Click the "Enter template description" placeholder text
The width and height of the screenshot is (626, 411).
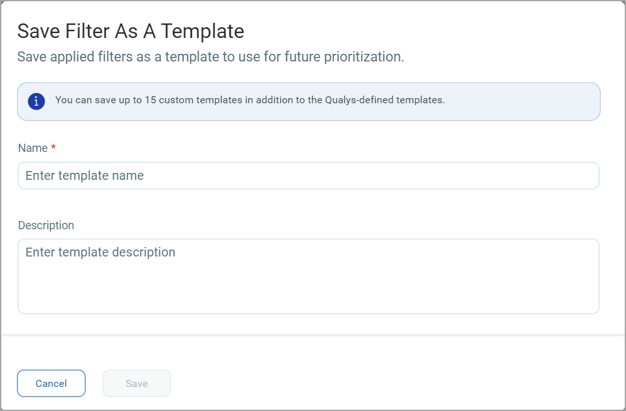(101, 252)
